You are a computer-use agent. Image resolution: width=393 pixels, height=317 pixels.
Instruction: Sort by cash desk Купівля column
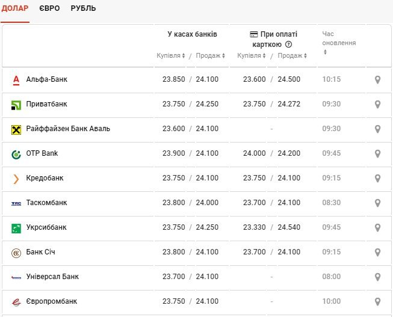pyautogui.click(x=171, y=56)
